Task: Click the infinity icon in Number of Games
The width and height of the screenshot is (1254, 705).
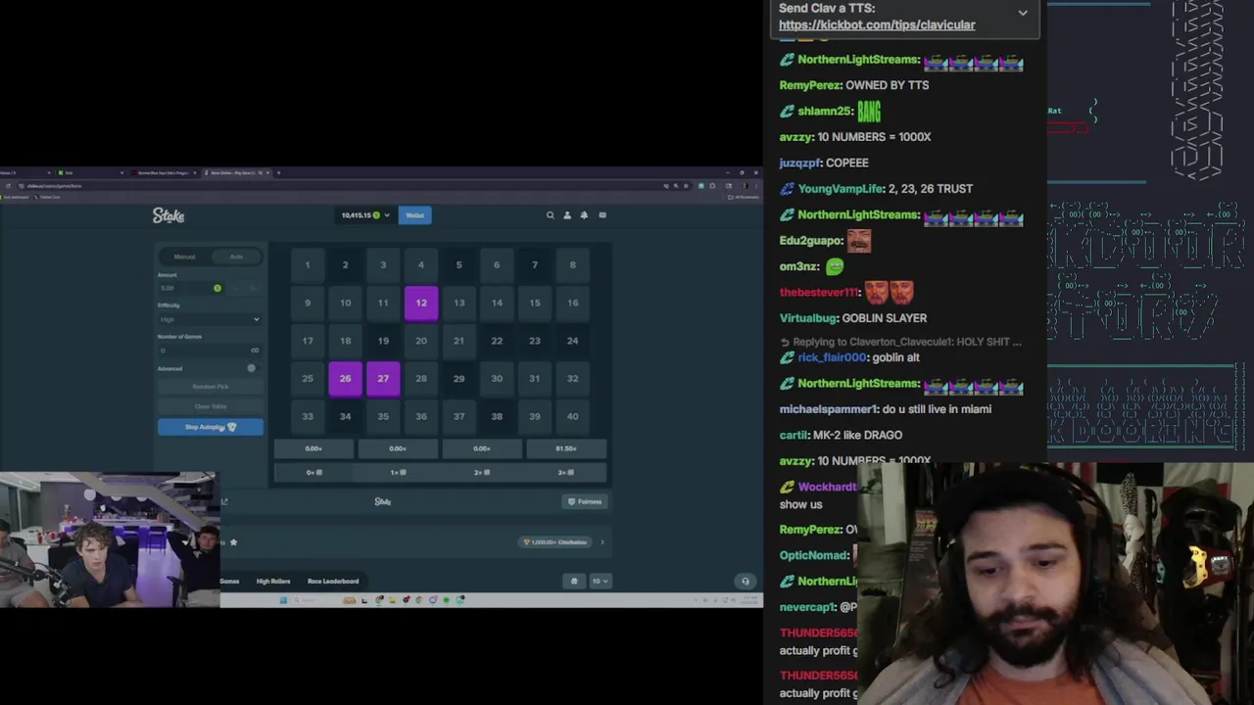Action: 255,350
